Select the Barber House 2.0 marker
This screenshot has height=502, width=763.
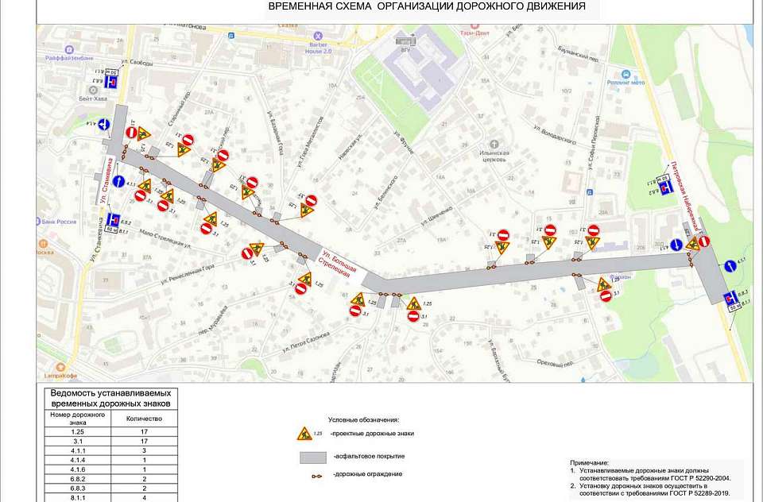coord(320,36)
